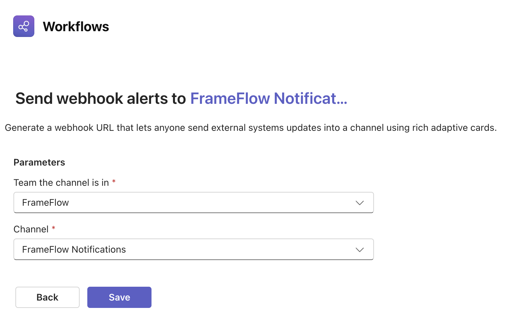Image resolution: width=511 pixels, height=324 pixels.
Task: Click the red asterisk beside Channel label
Action: point(54,228)
